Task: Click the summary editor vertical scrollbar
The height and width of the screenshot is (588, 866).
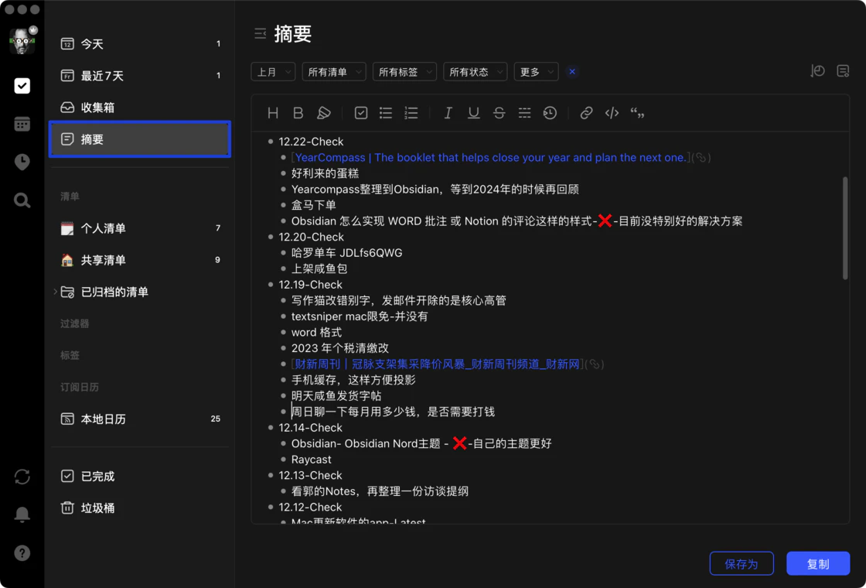Action: point(845,228)
